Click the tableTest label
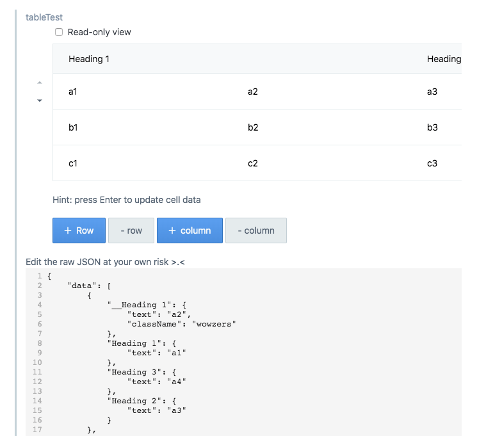The height and width of the screenshot is (436, 477). [x=44, y=17]
